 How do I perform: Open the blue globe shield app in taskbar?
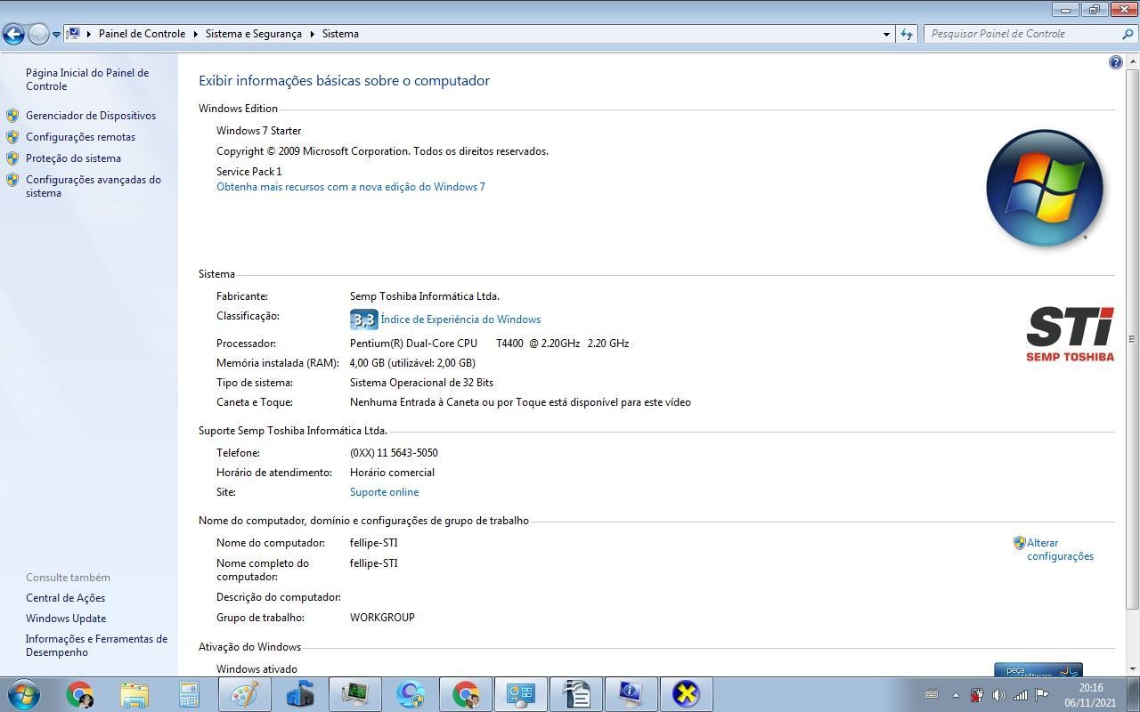click(x=411, y=694)
